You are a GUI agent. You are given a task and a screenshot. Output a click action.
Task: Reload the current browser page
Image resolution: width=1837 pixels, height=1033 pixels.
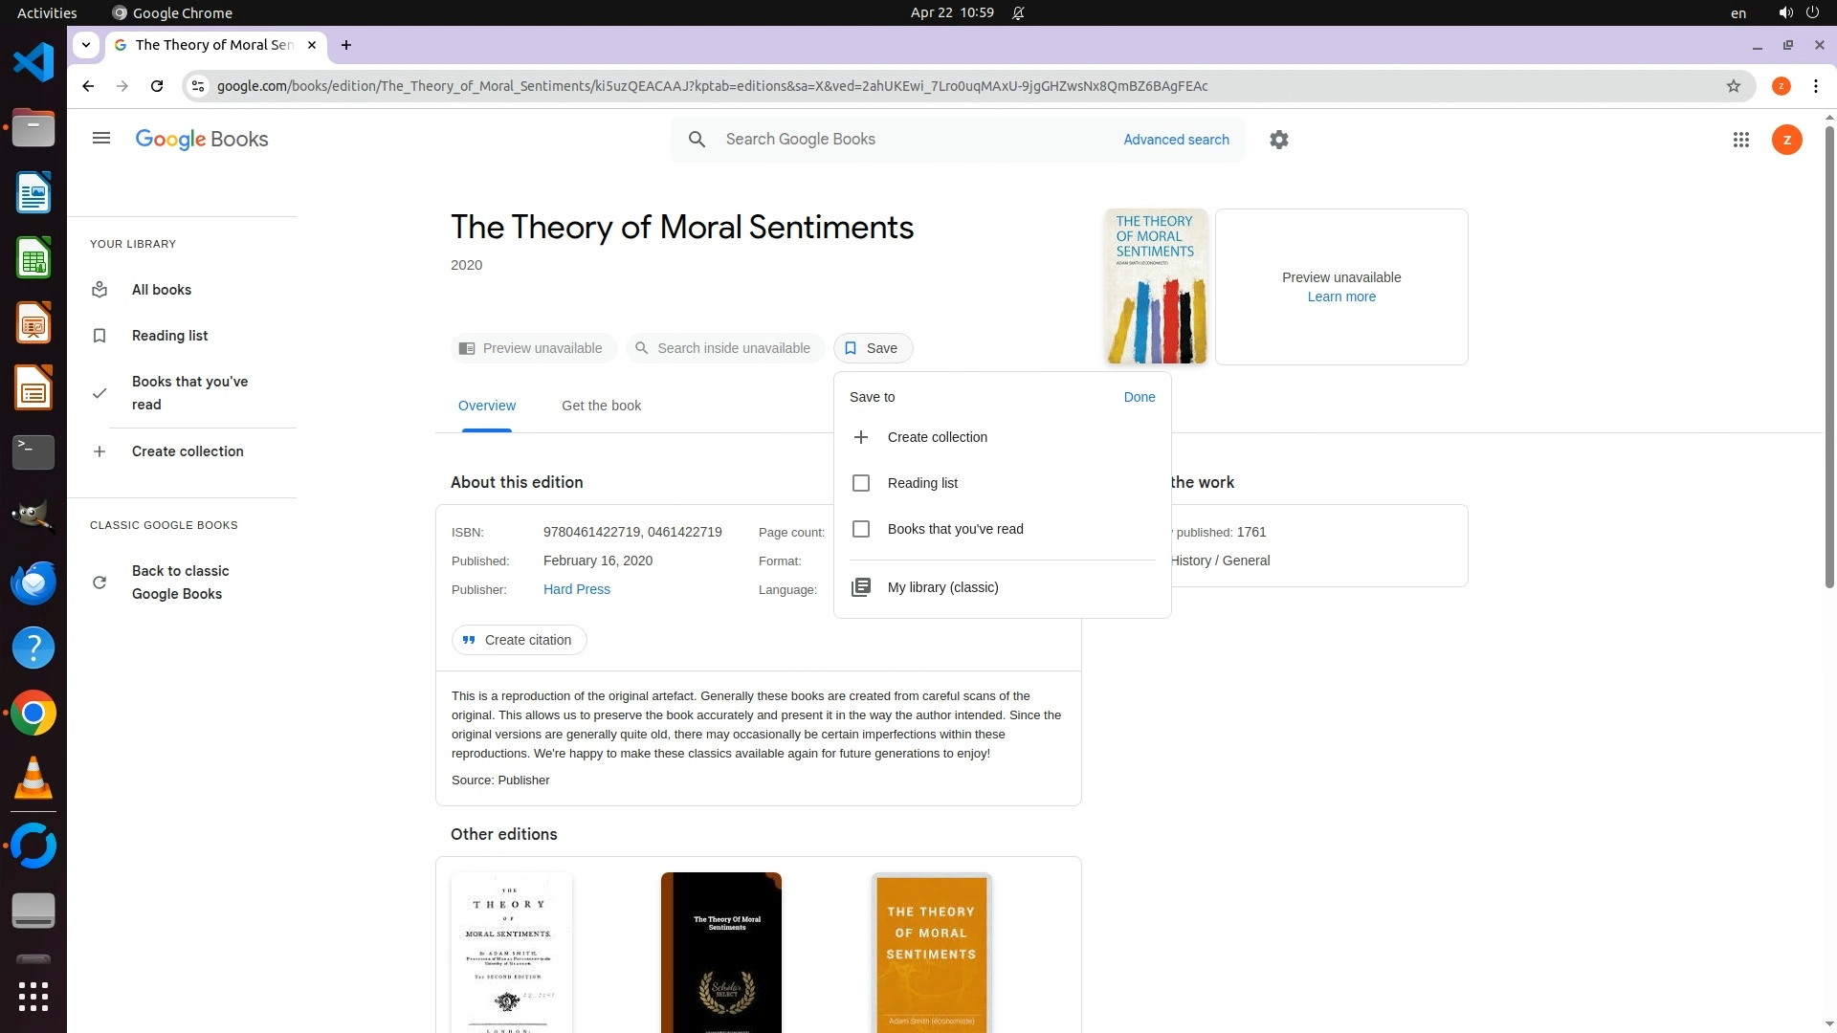[157, 86]
